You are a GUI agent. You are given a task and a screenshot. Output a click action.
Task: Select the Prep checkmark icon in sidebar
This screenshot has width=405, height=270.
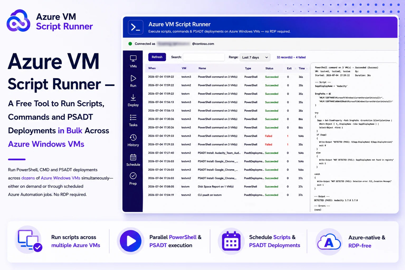[x=133, y=176]
